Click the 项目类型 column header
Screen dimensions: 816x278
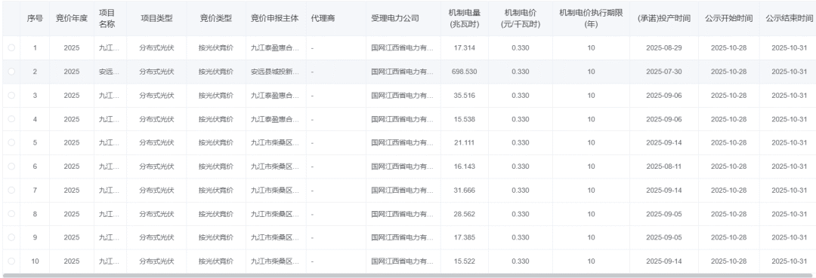point(156,18)
